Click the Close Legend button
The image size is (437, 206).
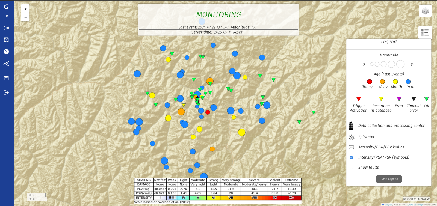pyautogui.click(x=389, y=179)
